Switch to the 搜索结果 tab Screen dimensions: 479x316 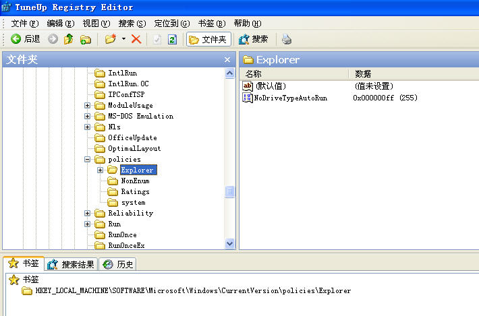click(x=72, y=264)
